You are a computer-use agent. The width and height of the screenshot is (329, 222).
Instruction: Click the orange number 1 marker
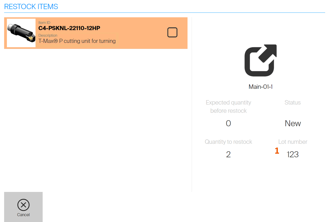click(x=277, y=151)
